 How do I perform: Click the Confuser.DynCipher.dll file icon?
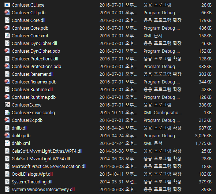pyautogui.click(x=7, y=43)
